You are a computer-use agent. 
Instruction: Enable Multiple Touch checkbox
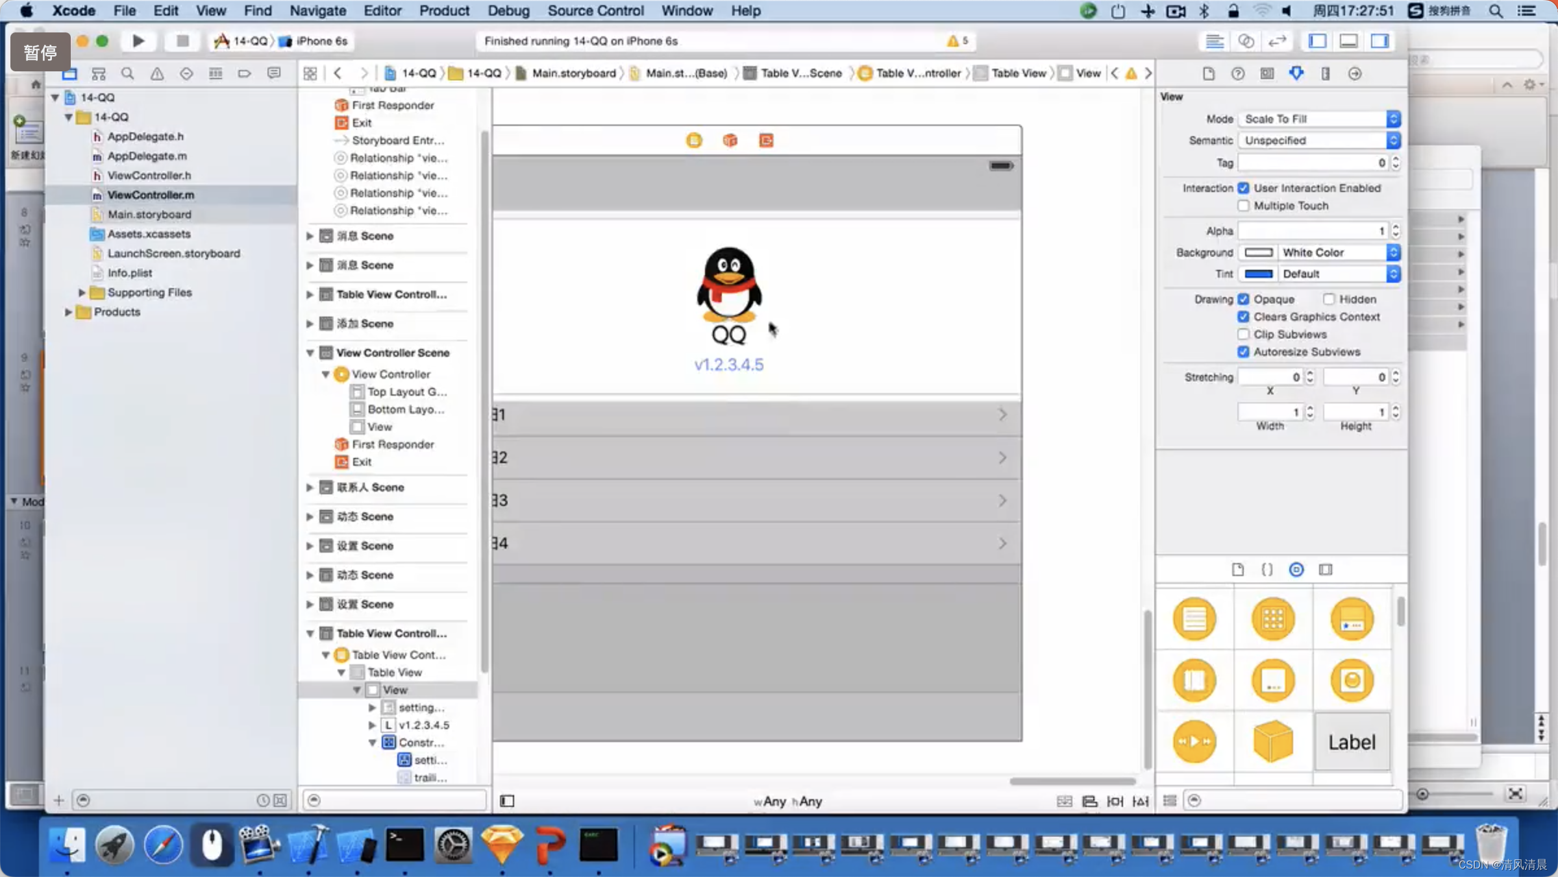pyautogui.click(x=1243, y=206)
